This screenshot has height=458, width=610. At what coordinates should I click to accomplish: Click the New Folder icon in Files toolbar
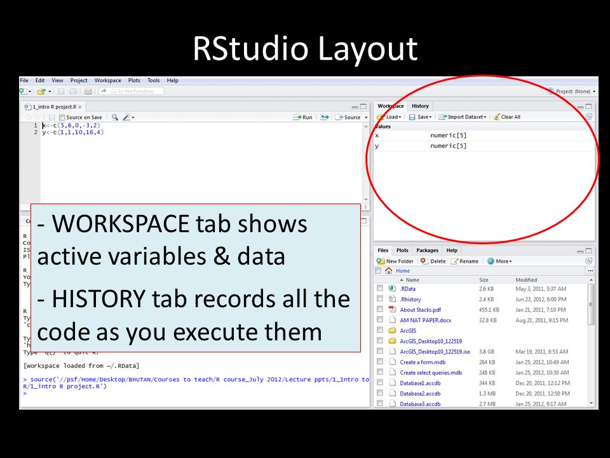pos(381,261)
